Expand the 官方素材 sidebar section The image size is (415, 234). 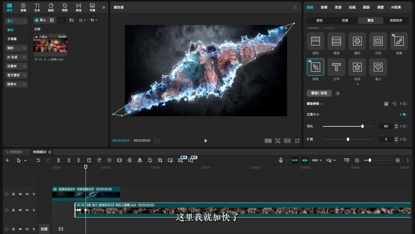24,75
